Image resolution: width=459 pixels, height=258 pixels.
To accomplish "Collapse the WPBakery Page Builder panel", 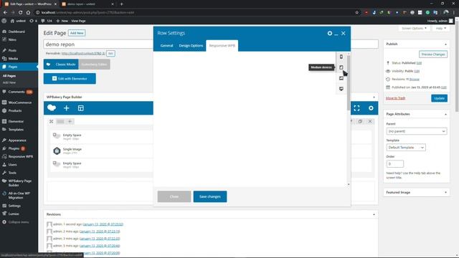I will pos(374,97).
